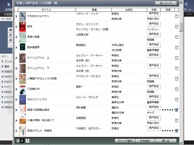194x145 pixels.
Task: Open the ケインとアベル 上 cover thumbnail
Action: coord(23,58)
